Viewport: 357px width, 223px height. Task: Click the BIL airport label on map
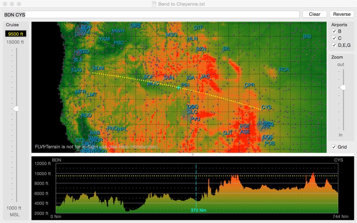pyautogui.click(x=227, y=49)
